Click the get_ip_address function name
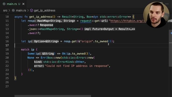 click(41, 17)
